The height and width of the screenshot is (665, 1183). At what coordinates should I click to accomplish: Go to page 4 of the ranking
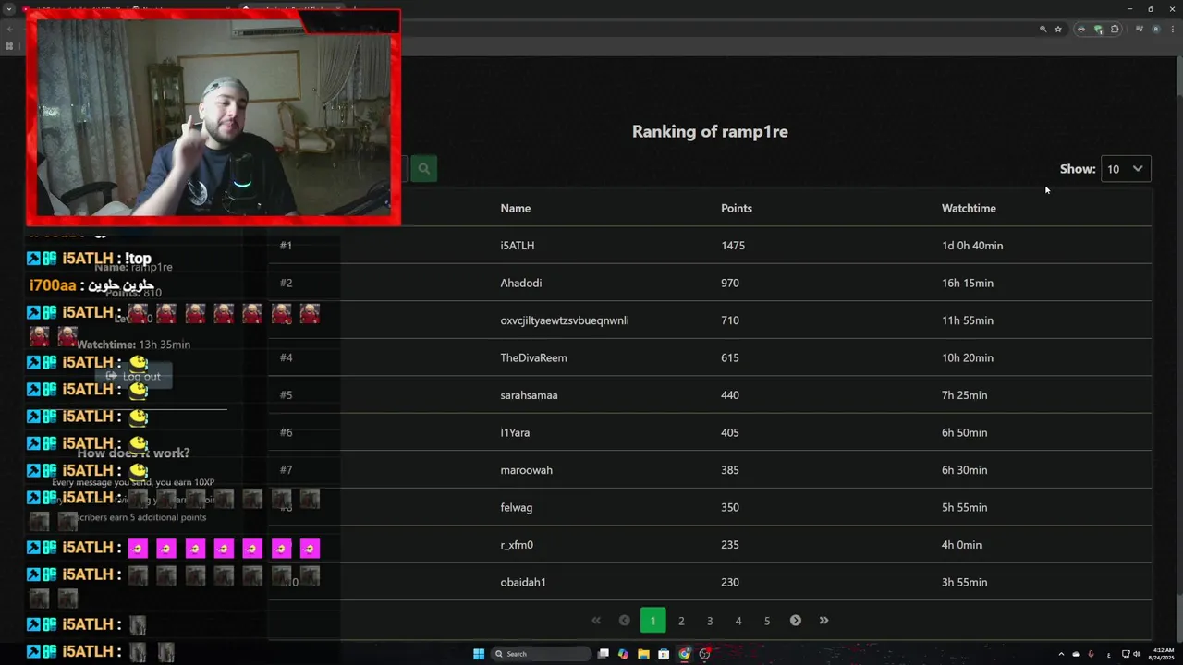point(738,621)
